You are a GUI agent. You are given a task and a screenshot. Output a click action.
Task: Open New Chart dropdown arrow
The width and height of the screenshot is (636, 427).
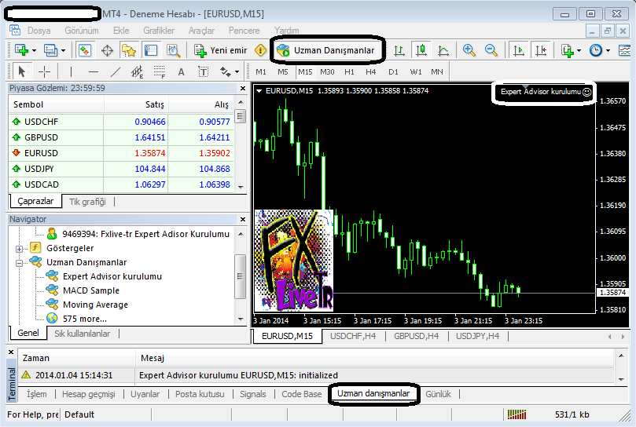point(34,51)
